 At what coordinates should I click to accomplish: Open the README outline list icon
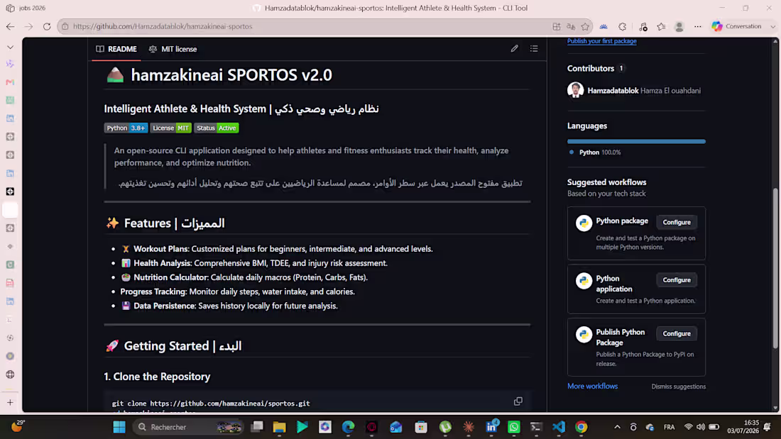click(x=534, y=48)
